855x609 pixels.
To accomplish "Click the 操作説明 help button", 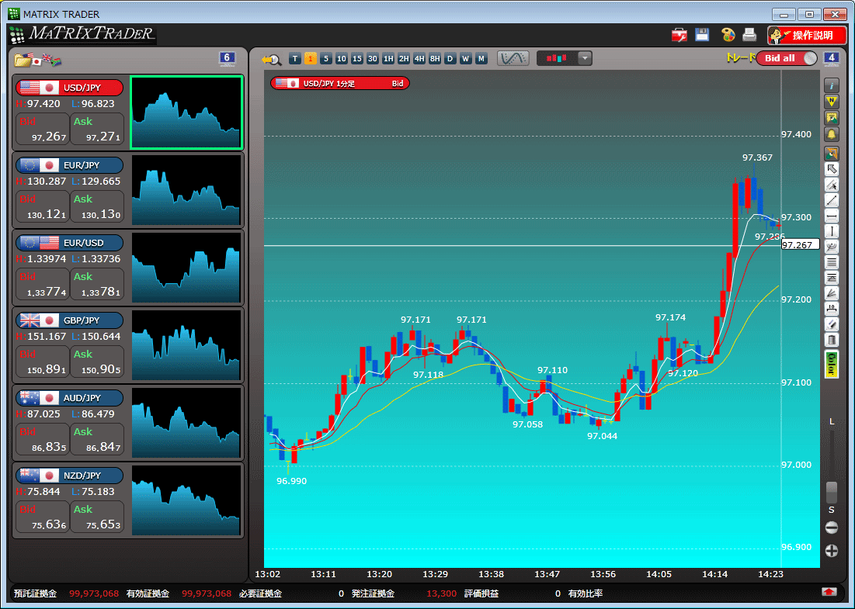I will pyautogui.click(x=807, y=36).
